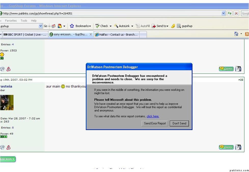Open the 'click here' error report link
249x172 pixels.
(153, 116)
